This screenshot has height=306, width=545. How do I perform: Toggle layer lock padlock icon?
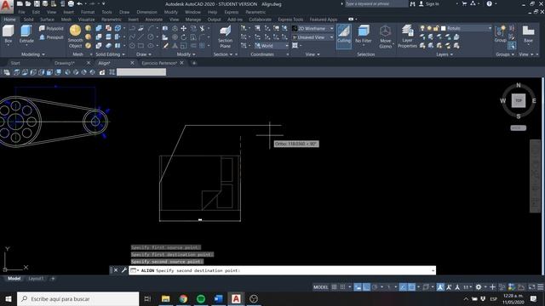(436, 28)
